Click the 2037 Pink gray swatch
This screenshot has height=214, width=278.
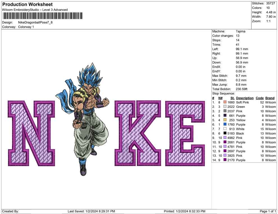click(x=225, y=111)
